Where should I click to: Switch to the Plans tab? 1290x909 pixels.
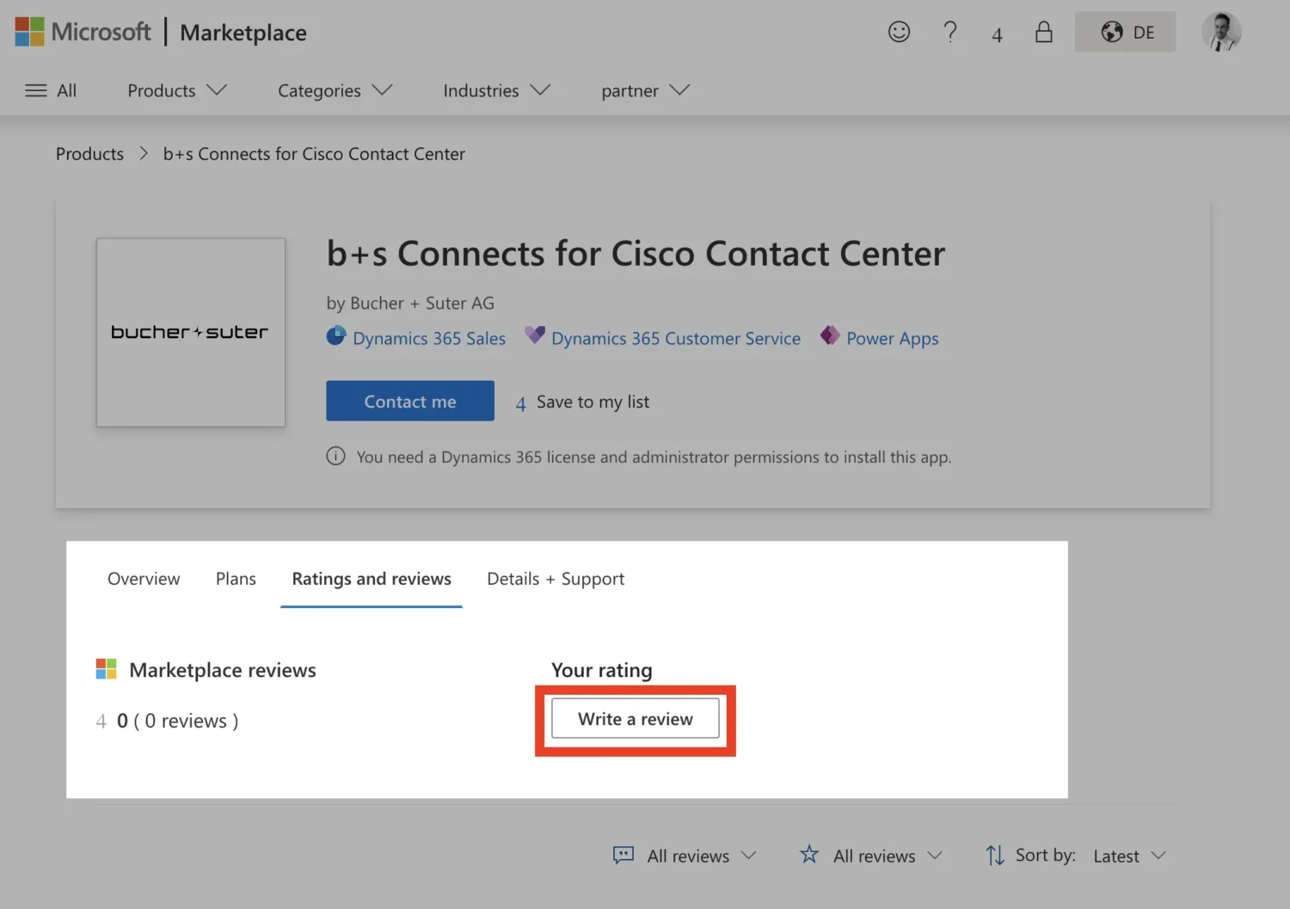pos(236,579)
